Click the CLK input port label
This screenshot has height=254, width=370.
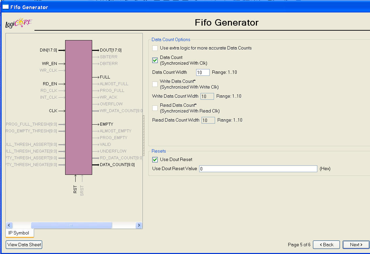53,111
